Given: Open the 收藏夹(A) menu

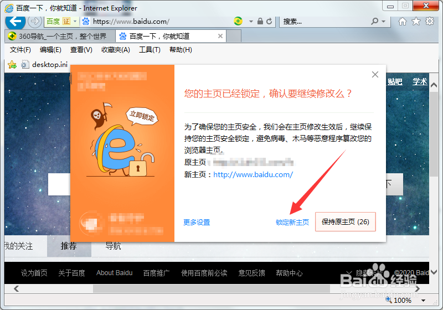Looking at the screenshot, I should click(x=116, y=50).
